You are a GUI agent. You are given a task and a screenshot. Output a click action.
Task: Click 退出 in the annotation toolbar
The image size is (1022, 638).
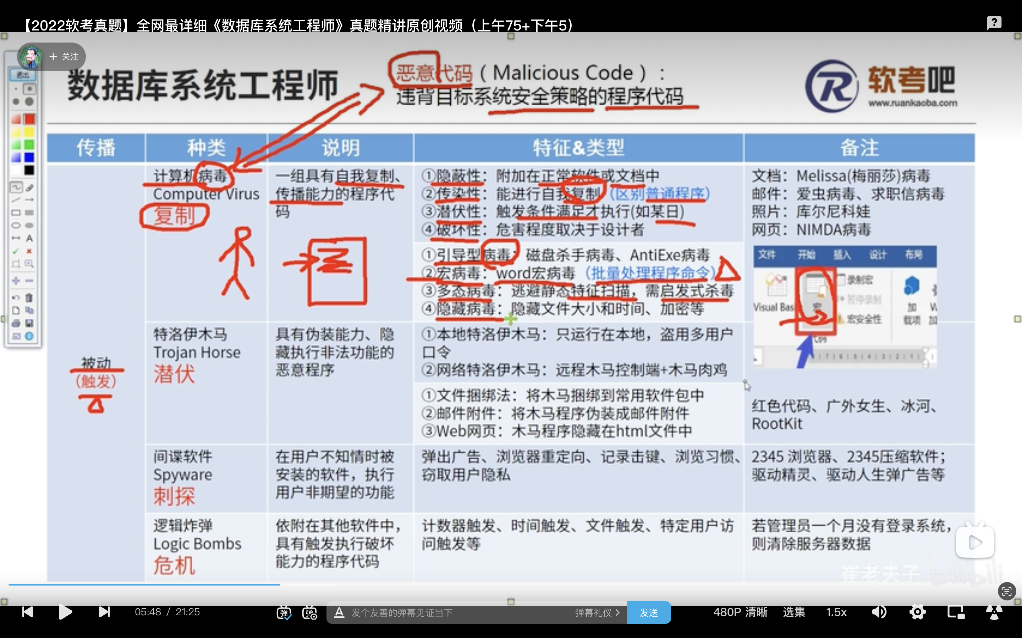pyautogui.click(x=22, y=75)
